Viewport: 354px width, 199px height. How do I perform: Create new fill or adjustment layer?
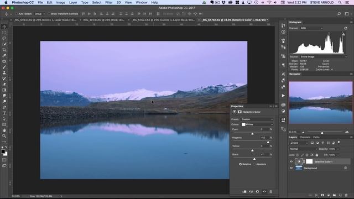click(x=328, y=195)
